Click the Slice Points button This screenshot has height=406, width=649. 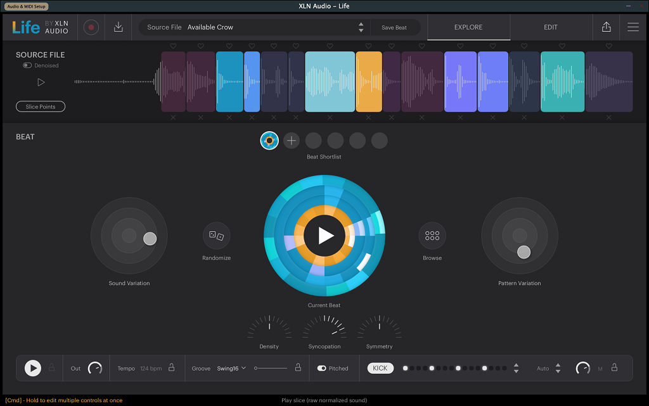pos(41,106)
